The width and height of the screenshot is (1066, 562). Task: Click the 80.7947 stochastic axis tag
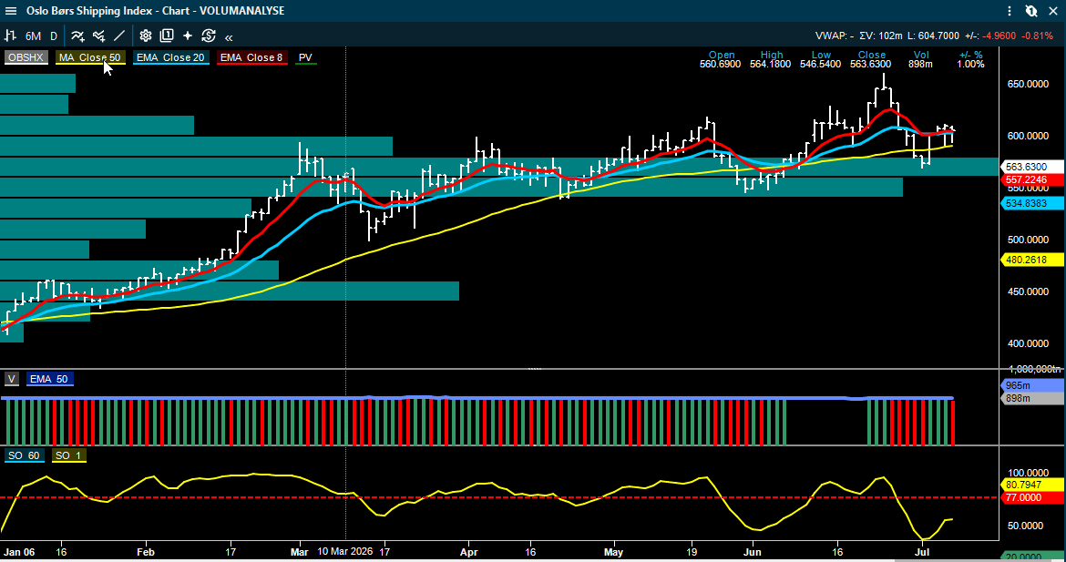coord(1033,485)
